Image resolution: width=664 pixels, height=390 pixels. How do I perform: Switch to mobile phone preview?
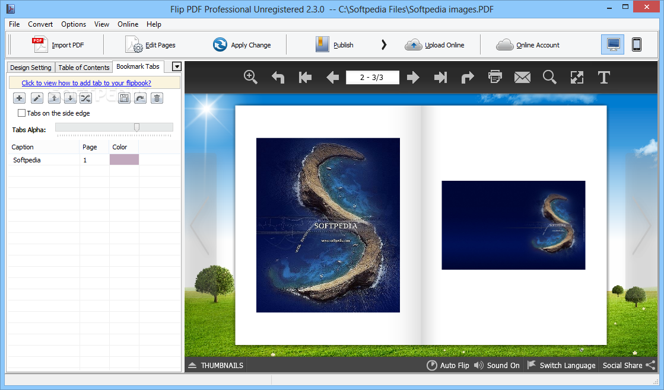637,44
